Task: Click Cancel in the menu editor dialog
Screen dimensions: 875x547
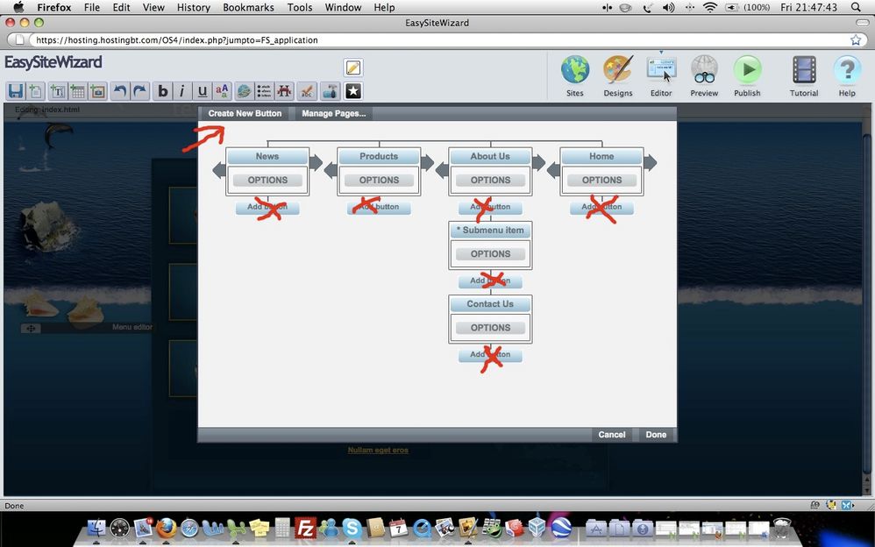Action: 611,435
